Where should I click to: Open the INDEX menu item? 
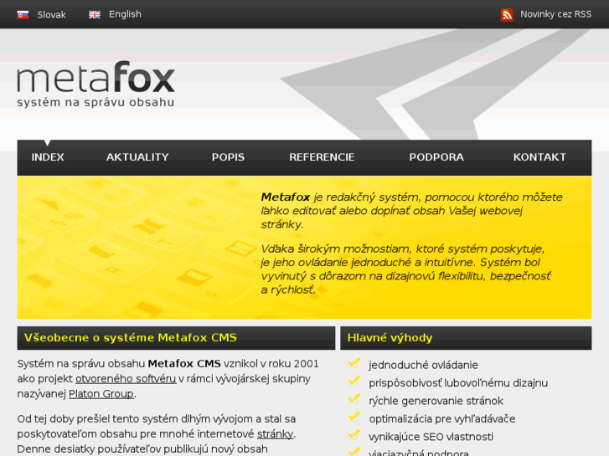[48, 157]
